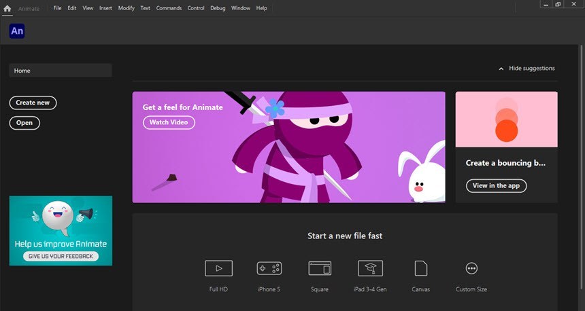The width and height of the screenshot is (585, 311).
Task: Click the vertical scrollbar on the right edge
Action: pos(583,168)
